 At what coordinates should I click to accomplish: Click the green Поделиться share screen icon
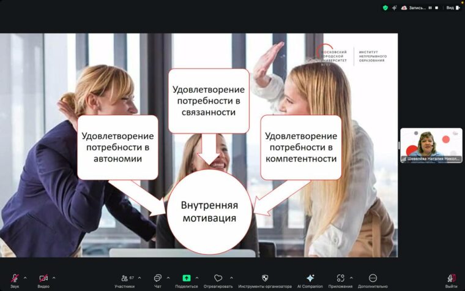tap(187, 278)
